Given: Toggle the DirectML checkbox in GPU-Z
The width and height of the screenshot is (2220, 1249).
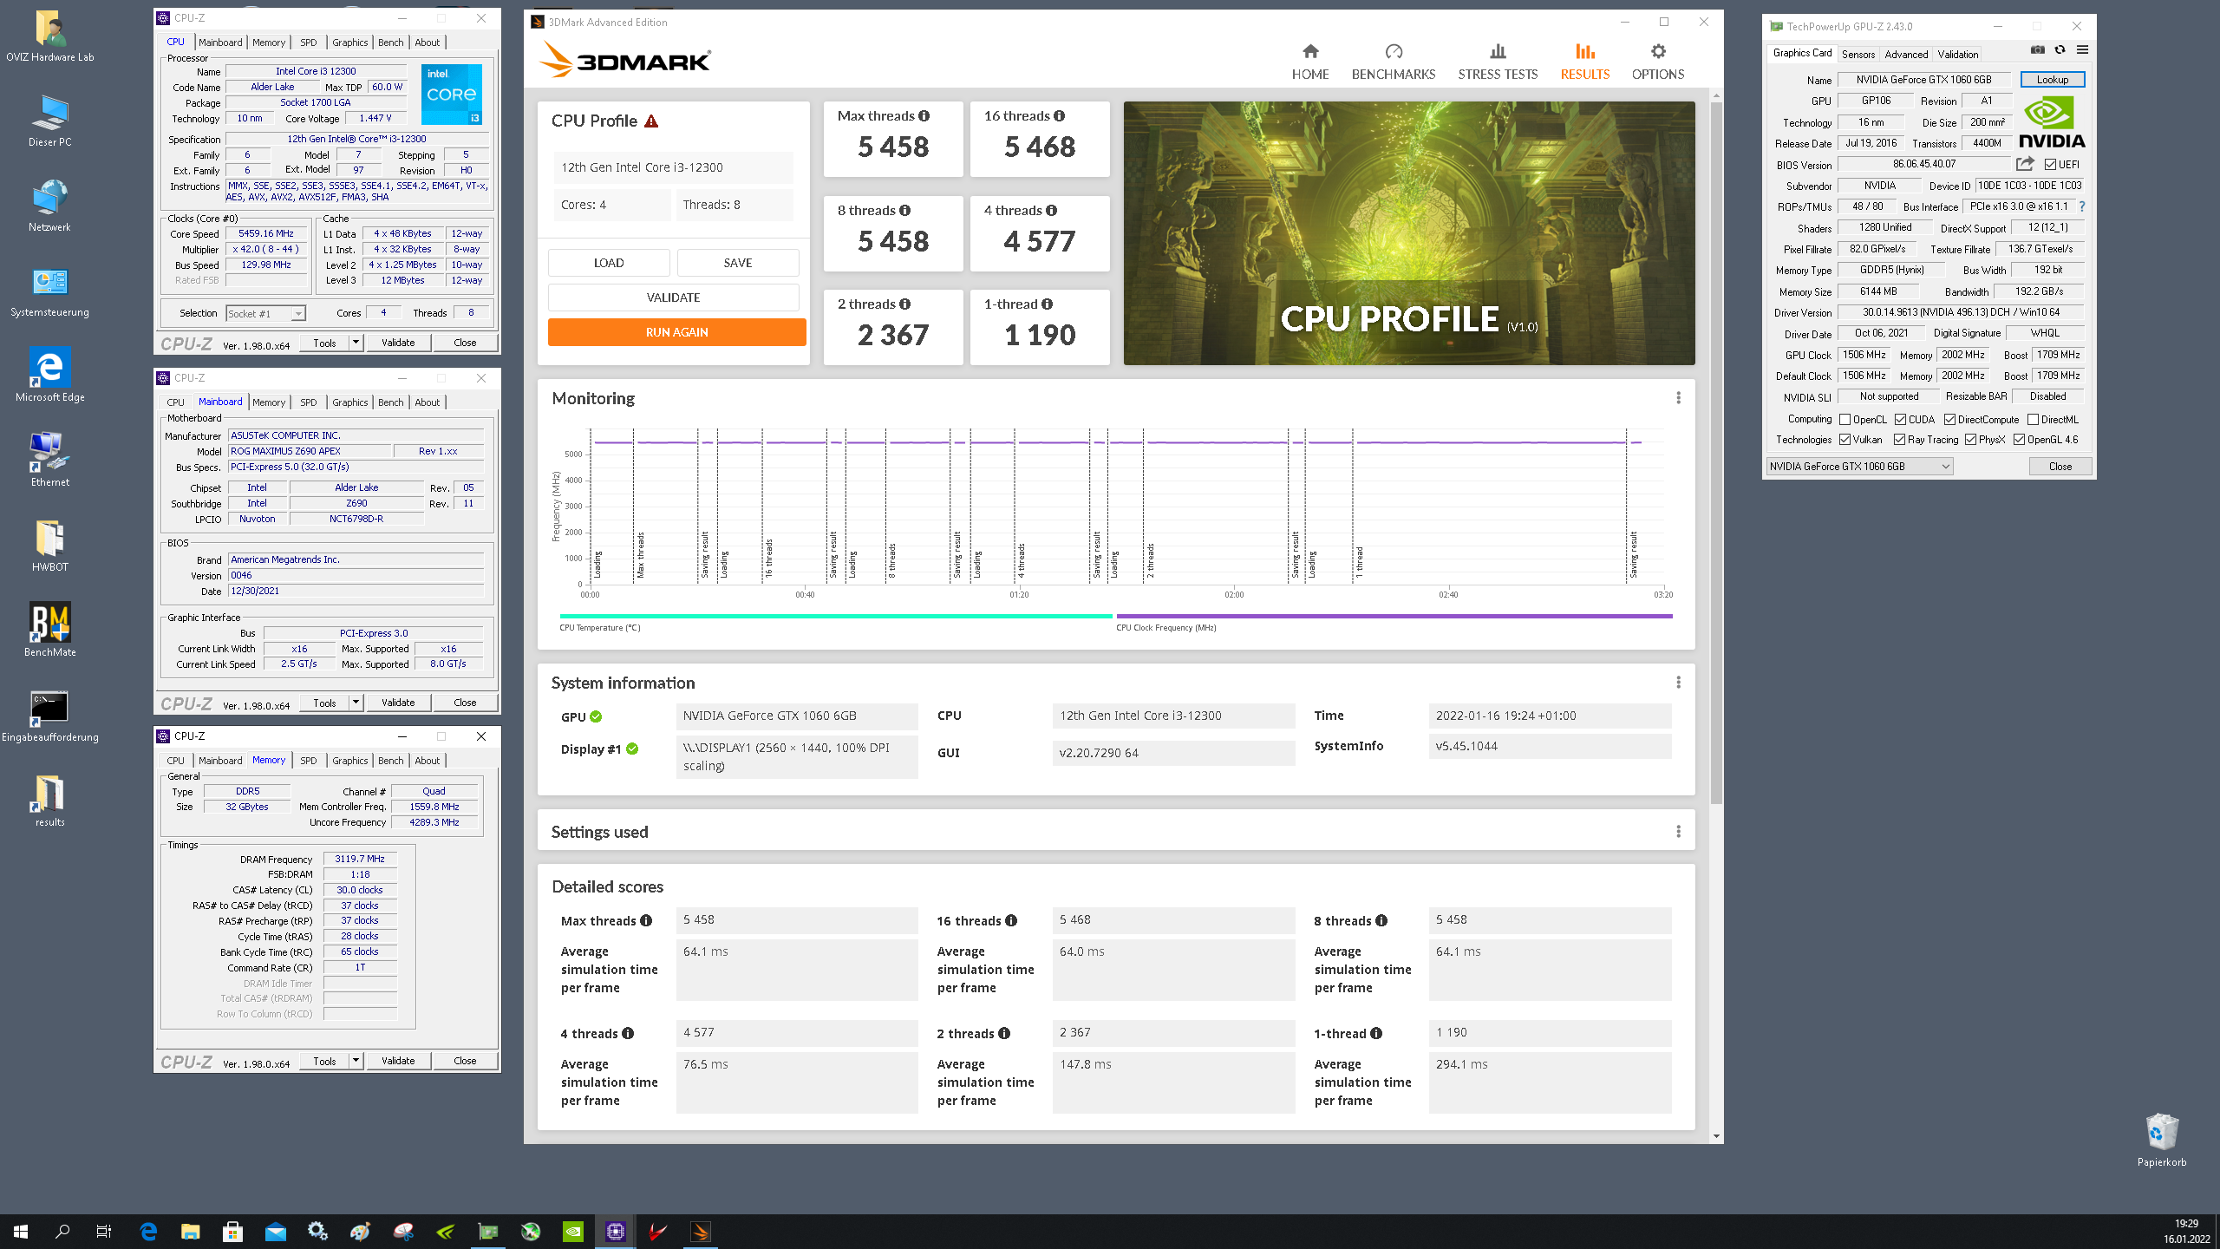Looking at the screenshot, I should (2033, 419).
